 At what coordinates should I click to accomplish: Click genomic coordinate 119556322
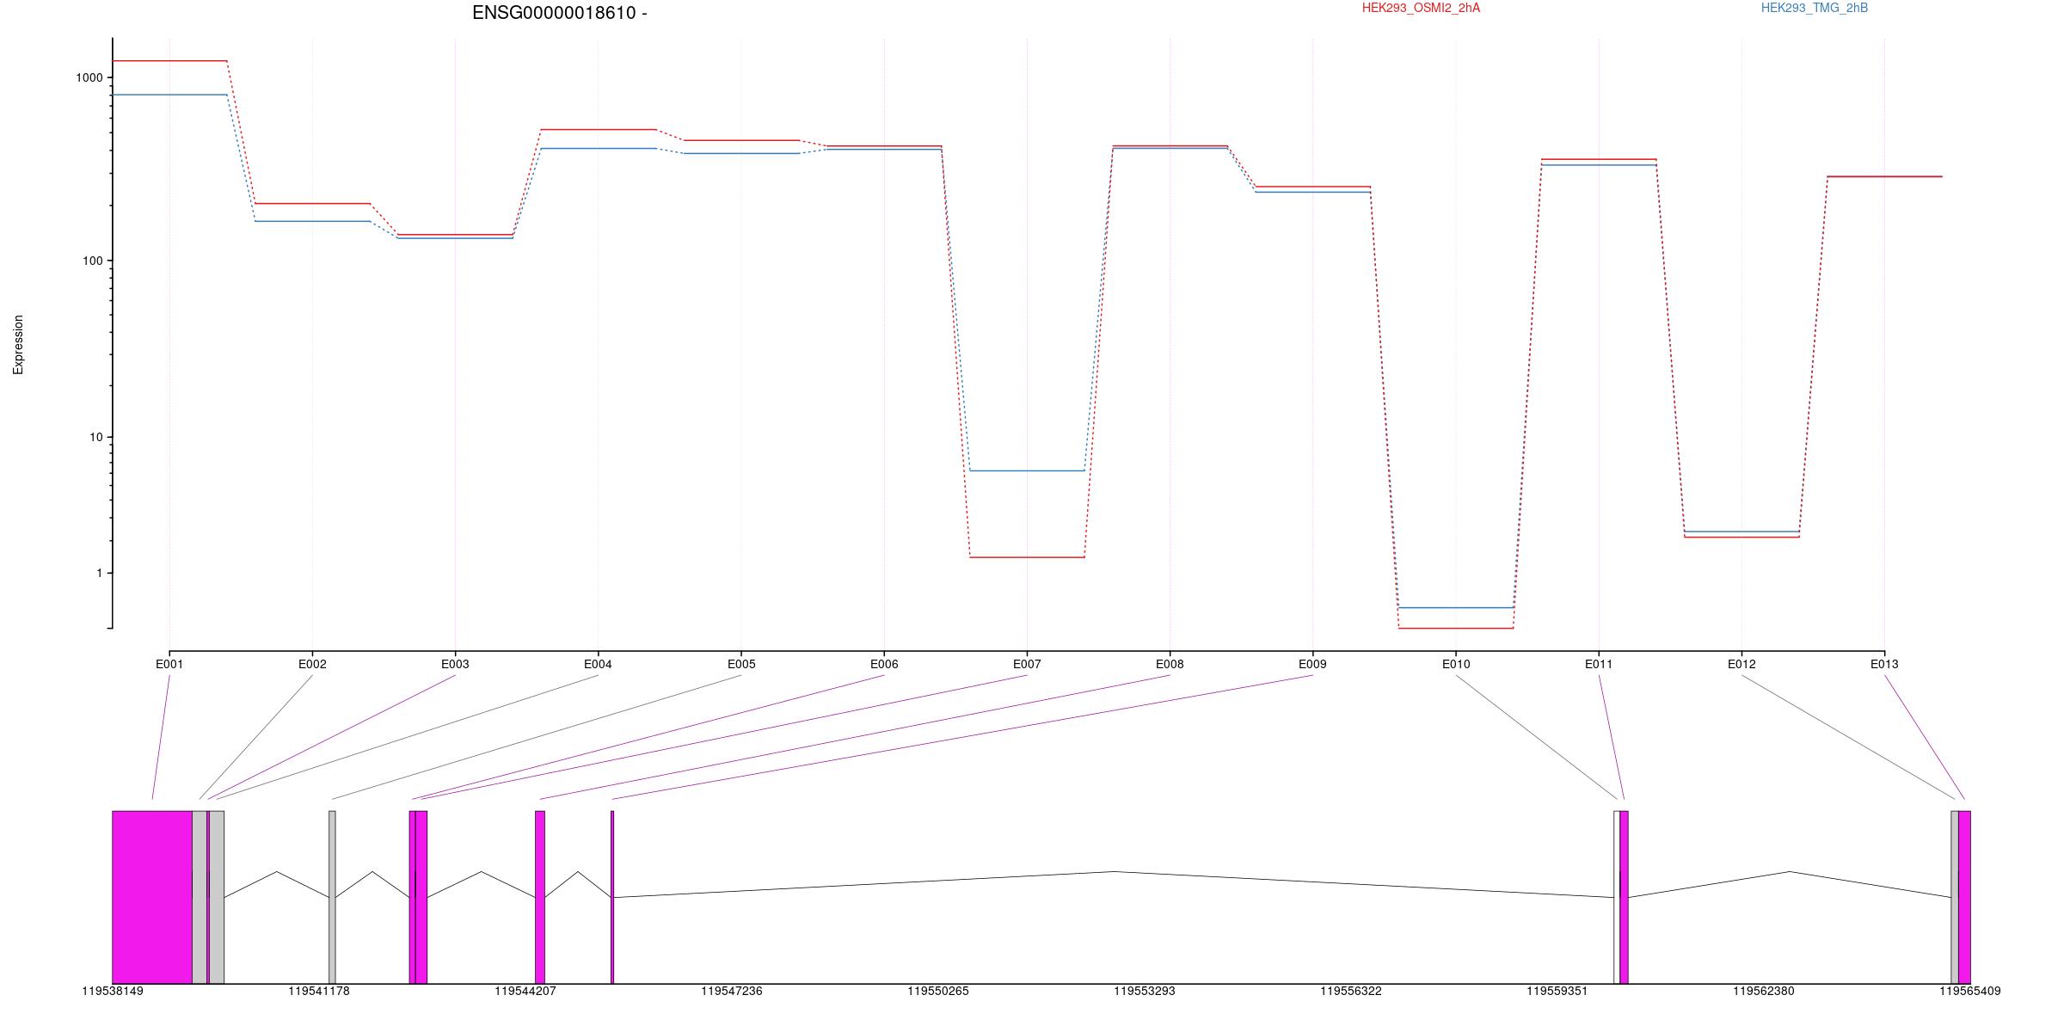click(x=1351, y=992)
